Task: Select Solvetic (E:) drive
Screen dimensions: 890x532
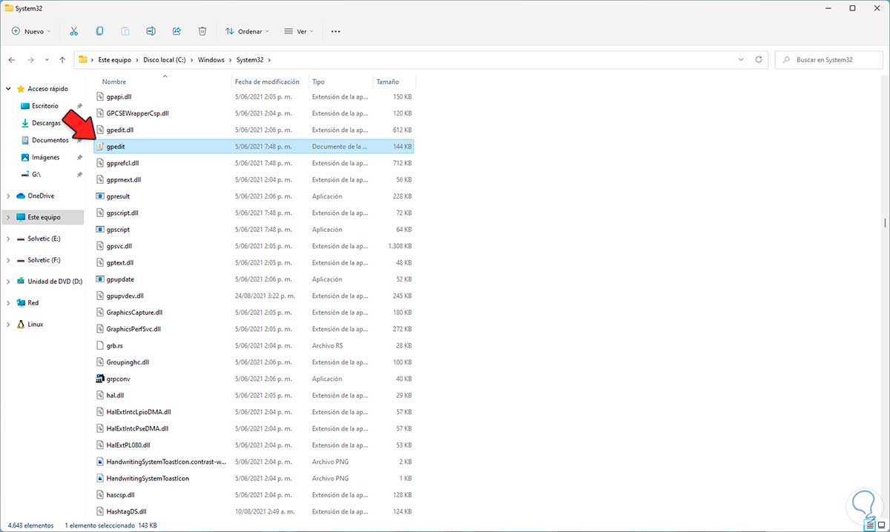Action: tap(44, 239)
